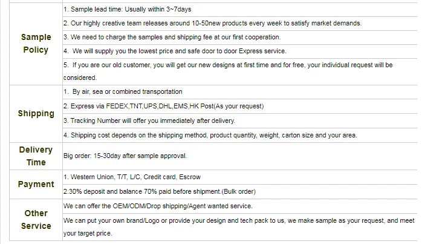The height and width of the screenshot is (244, 442).
Task: Click the OEM/ODM/Drop shipping service line
Action: coord(158,206)
